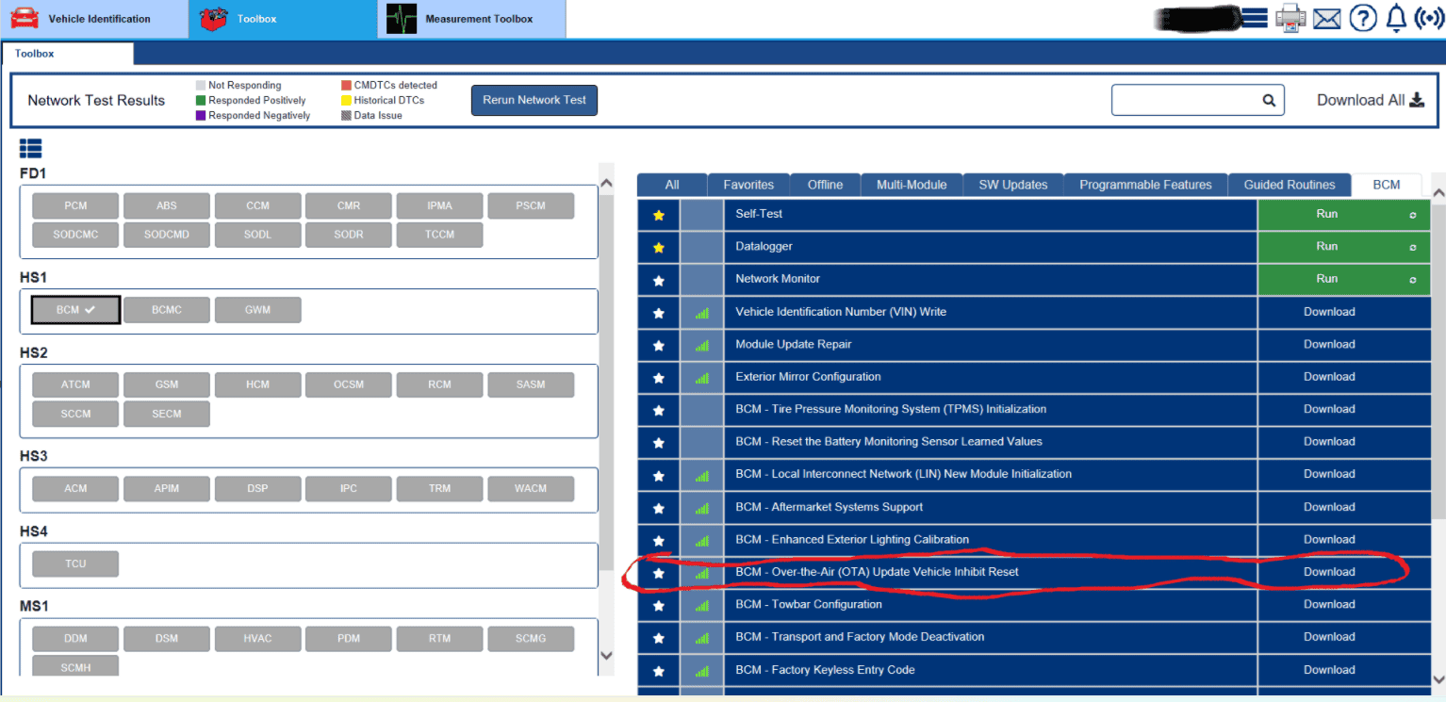Click the printer icon in top bar
Screen dimensions: 1446x702
click(1290, 18)
